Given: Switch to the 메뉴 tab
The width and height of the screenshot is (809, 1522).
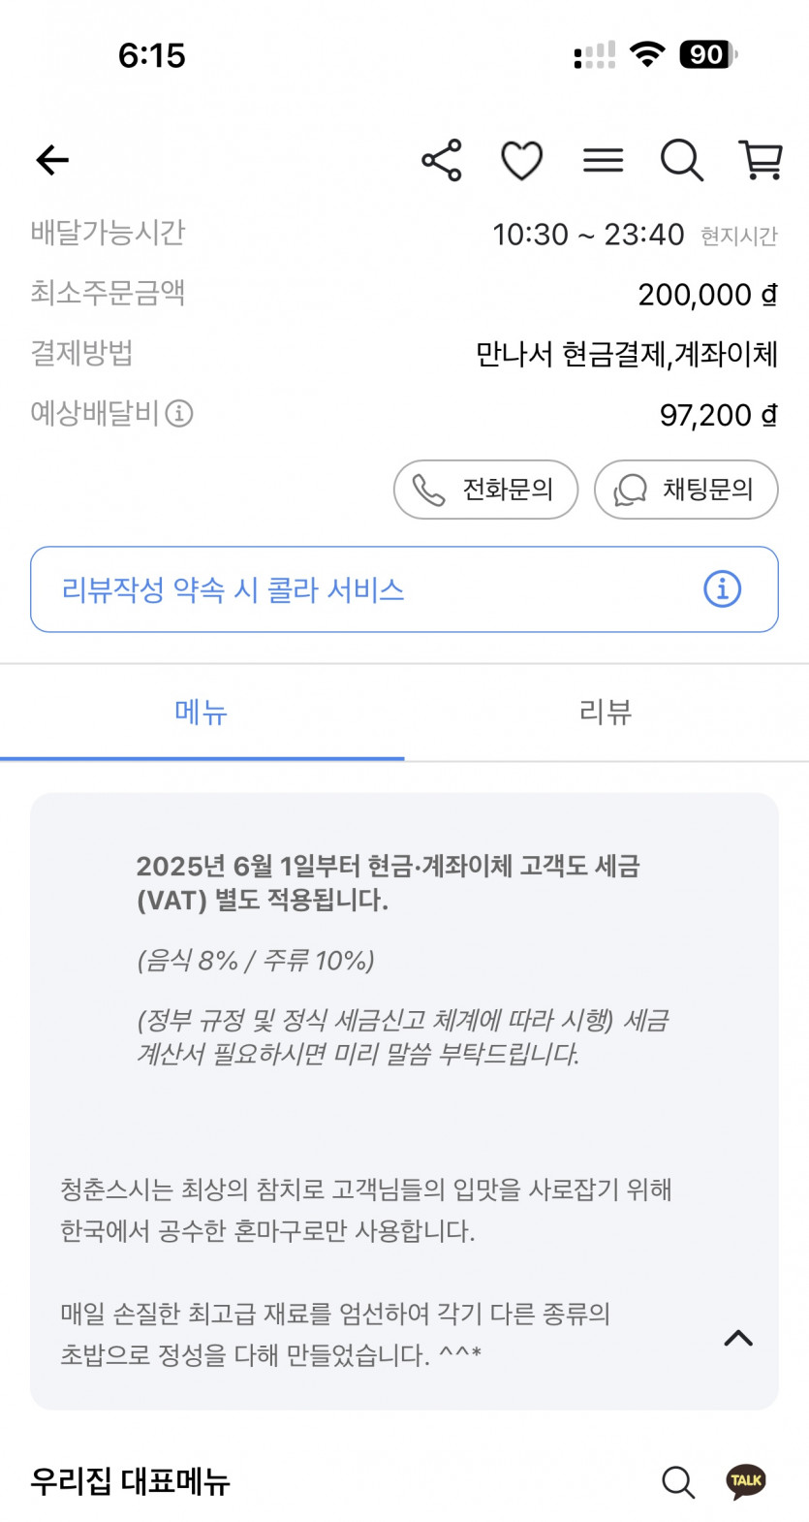Looking at the screenshot, I should click(x=202, y=713).
